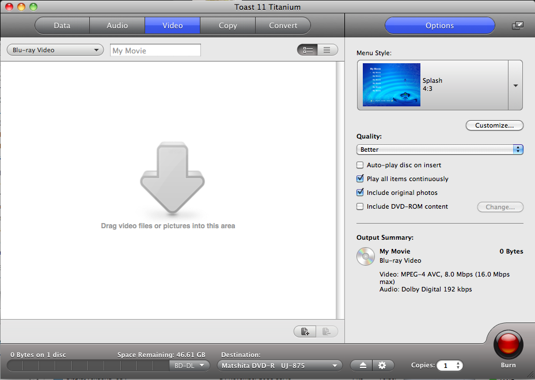Click the "My Movie" name in Output Summary
Screen dimensions: 535x380
(x=394, y=251)
